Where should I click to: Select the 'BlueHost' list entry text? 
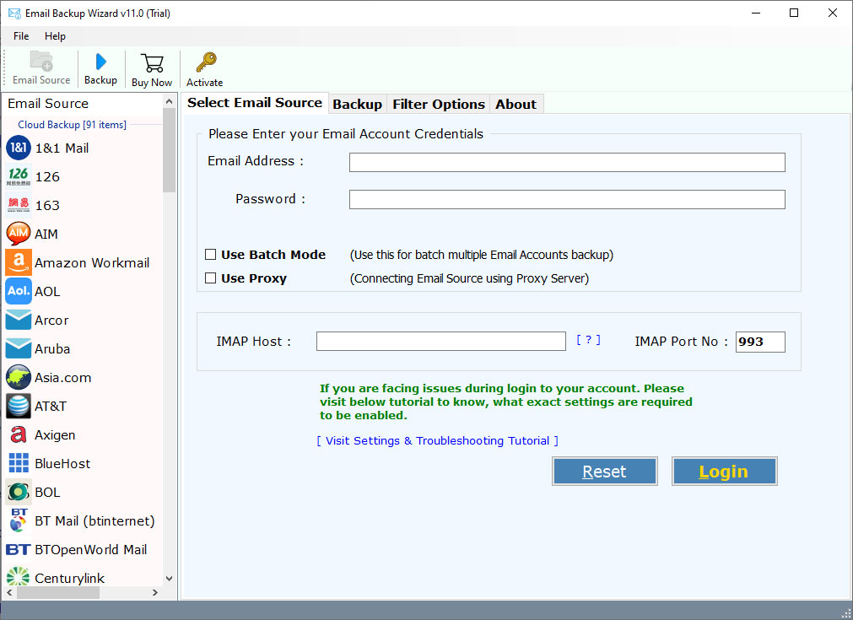tap(62, 463)
